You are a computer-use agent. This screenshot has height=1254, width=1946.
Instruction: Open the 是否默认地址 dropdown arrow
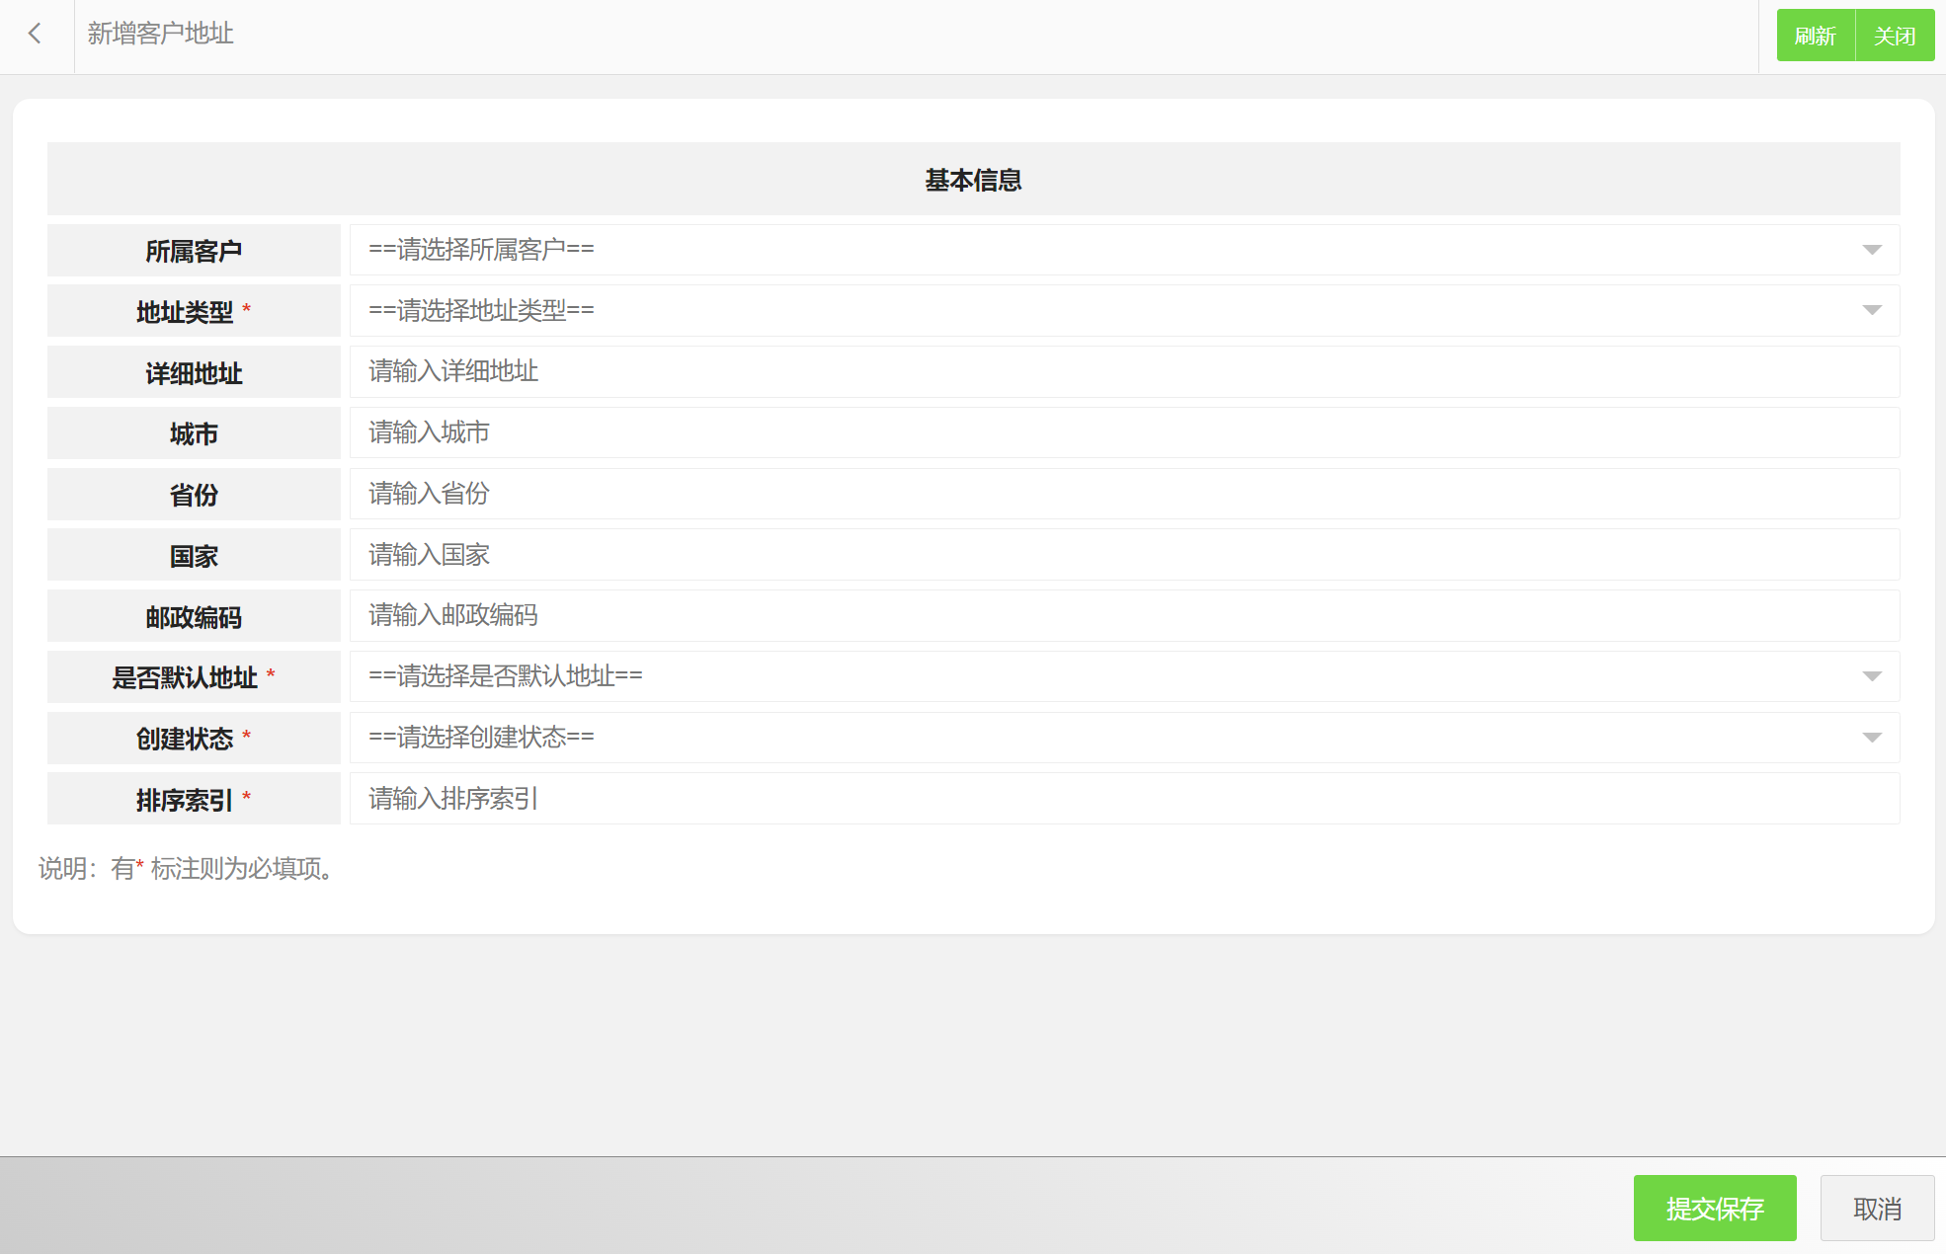click(x=1871, y=676)
